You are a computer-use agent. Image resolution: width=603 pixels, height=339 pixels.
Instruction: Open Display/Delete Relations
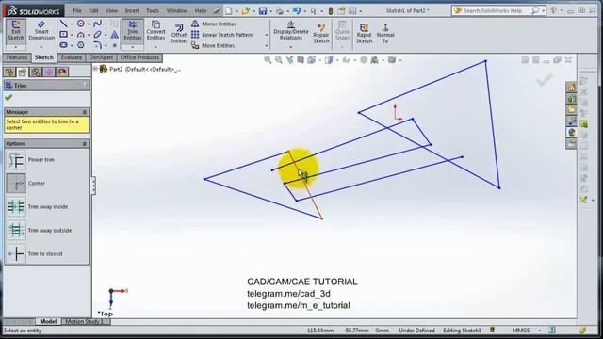pyautogui.click(x=291, y=31)
